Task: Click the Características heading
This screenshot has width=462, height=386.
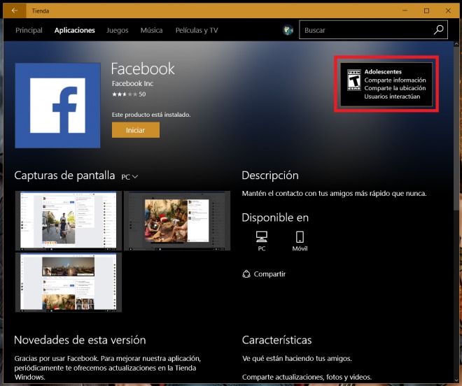Action: (276, 340)
